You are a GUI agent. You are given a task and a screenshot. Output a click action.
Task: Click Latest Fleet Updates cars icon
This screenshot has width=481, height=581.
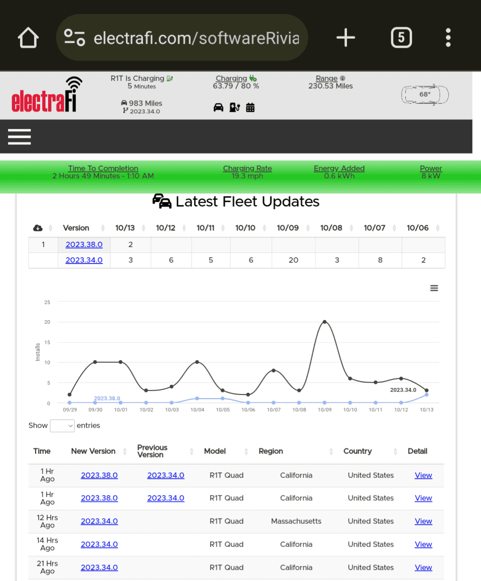click(x=162, y=201)
